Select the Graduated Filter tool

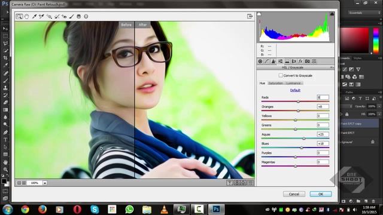pos(78,16)
